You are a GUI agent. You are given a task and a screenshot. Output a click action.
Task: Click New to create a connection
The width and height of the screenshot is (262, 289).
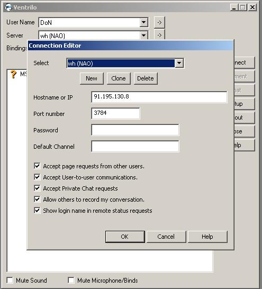pos(92,78)
